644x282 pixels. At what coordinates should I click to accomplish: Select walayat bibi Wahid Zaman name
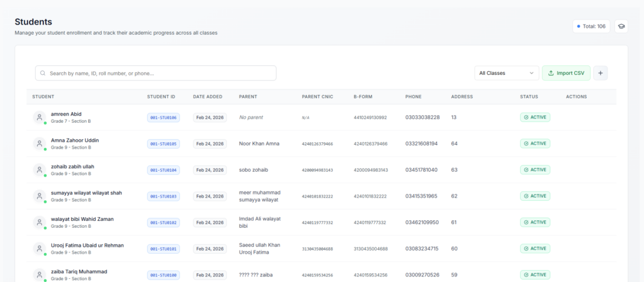click(x=82, y=219)
